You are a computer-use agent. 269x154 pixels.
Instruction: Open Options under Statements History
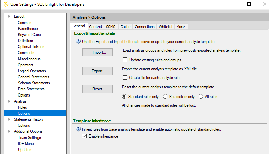tap(24, 125)
